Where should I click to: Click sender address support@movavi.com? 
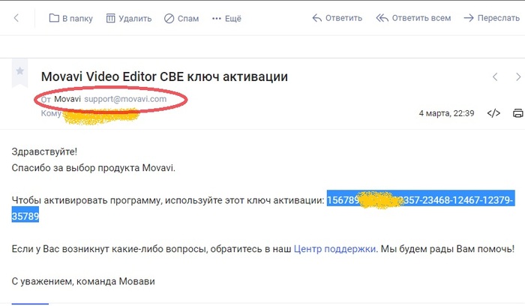[125, 99]
